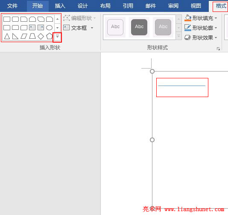
Task: Select the plain rectangle shape
Action: point(7,19)
